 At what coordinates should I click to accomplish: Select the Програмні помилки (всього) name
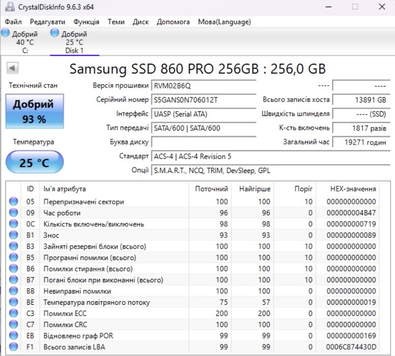(x=90, y=258)
